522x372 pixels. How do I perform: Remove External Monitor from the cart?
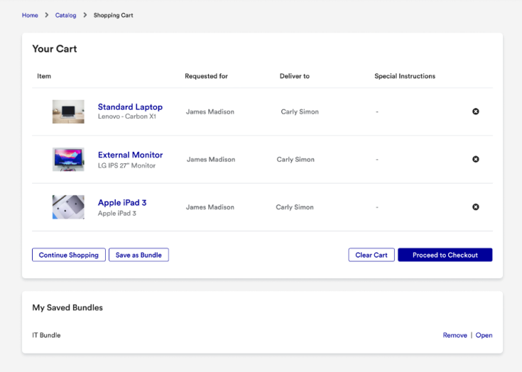coord(475,159)
